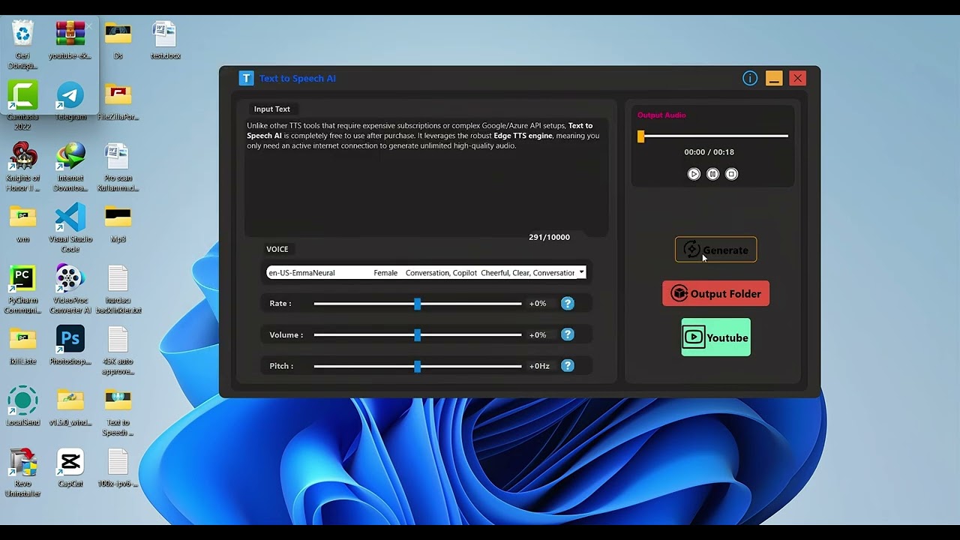The width and height of the screenshot is (960, 540).
Task: Adjust the Volume slider handle
Action: pyautogui.click(x=418, y=334)
